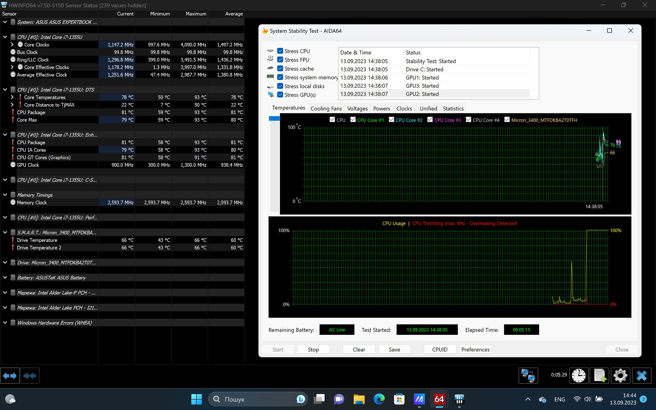Uncheck CPU Core #3 graph checkbox
Screen dimensions: 656x410
coord(430,120)
